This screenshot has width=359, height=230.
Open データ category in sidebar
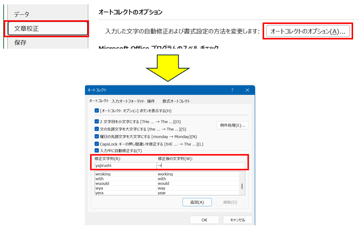click(x=22, y=14)
